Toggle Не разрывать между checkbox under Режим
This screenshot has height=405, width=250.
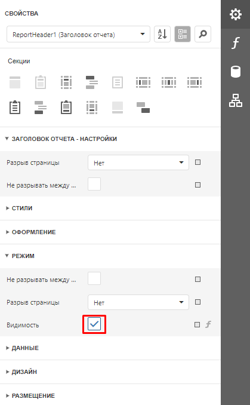coord(94,278)
